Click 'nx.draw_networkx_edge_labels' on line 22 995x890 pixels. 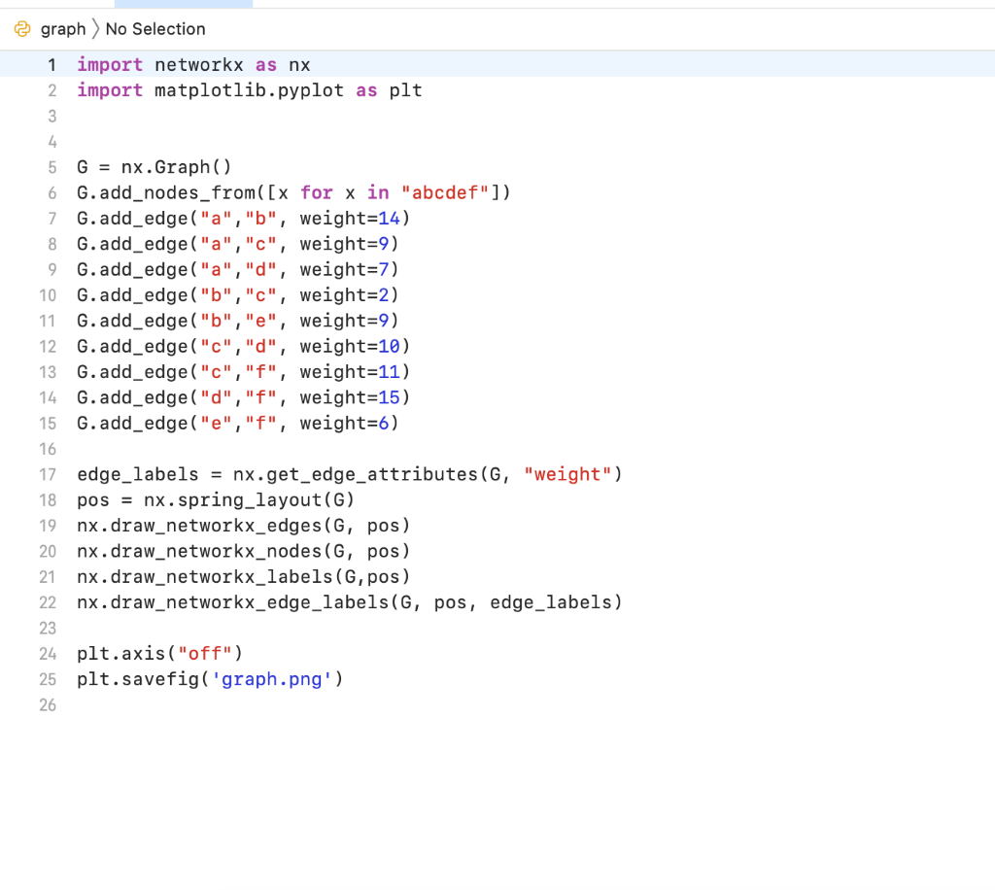pos(233,602)
